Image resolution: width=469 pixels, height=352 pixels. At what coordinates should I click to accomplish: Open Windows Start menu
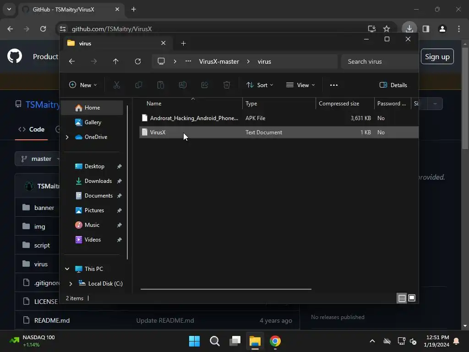(194, 341)
